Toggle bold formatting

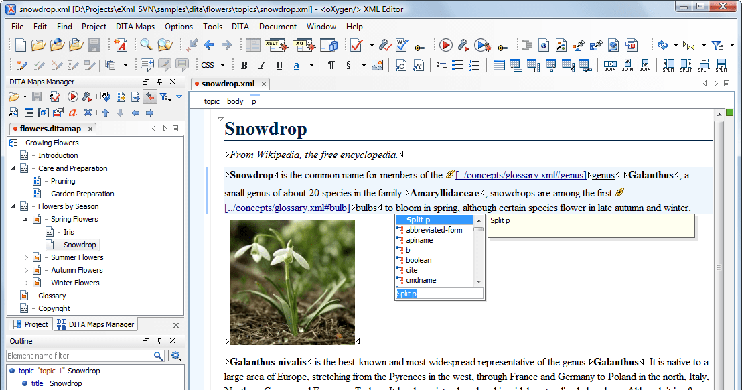(244, 65)
